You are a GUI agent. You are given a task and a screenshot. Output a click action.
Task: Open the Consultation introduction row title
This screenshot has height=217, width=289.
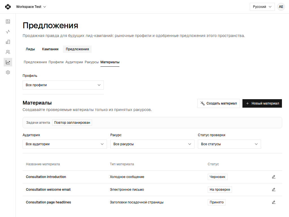click(x=46, y=177)
